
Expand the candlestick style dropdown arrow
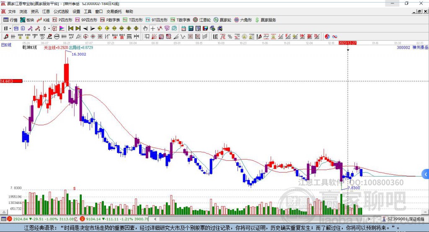[49, 28]
